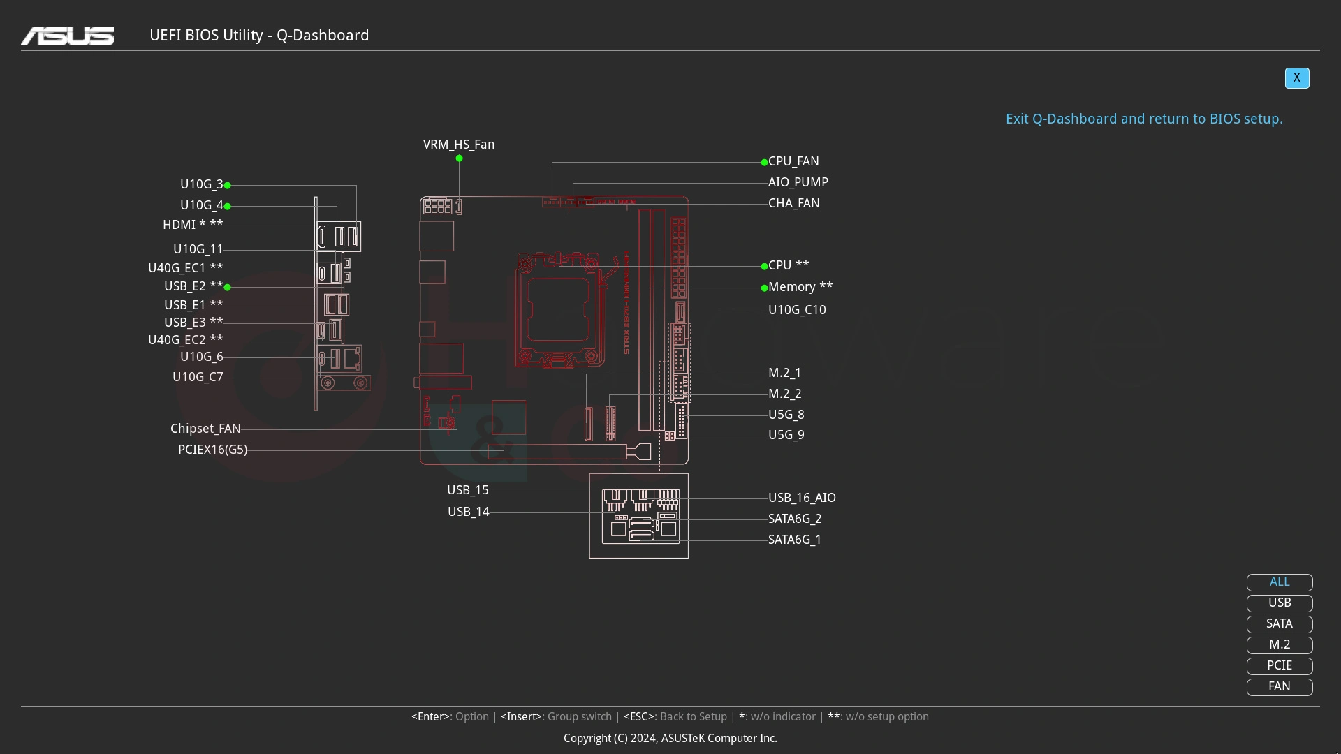Show only FAN headers
The height and width of the screenshot is (754, 1341).
click(1280, 687)
